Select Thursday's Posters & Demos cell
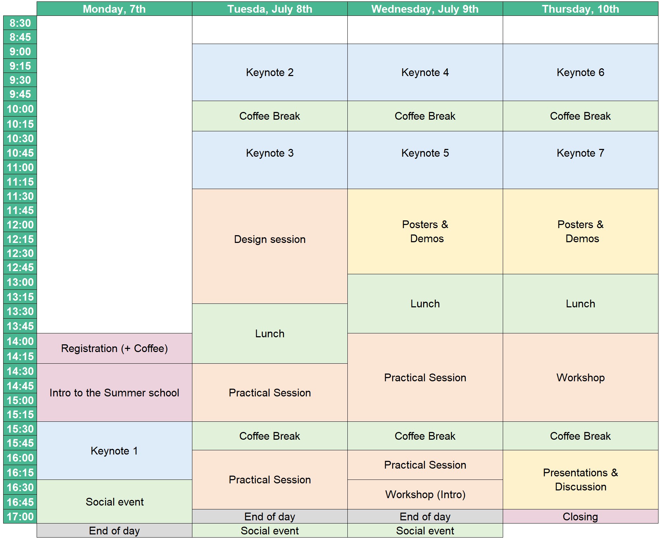Viewport: 662px width, 539px height. 581,232
